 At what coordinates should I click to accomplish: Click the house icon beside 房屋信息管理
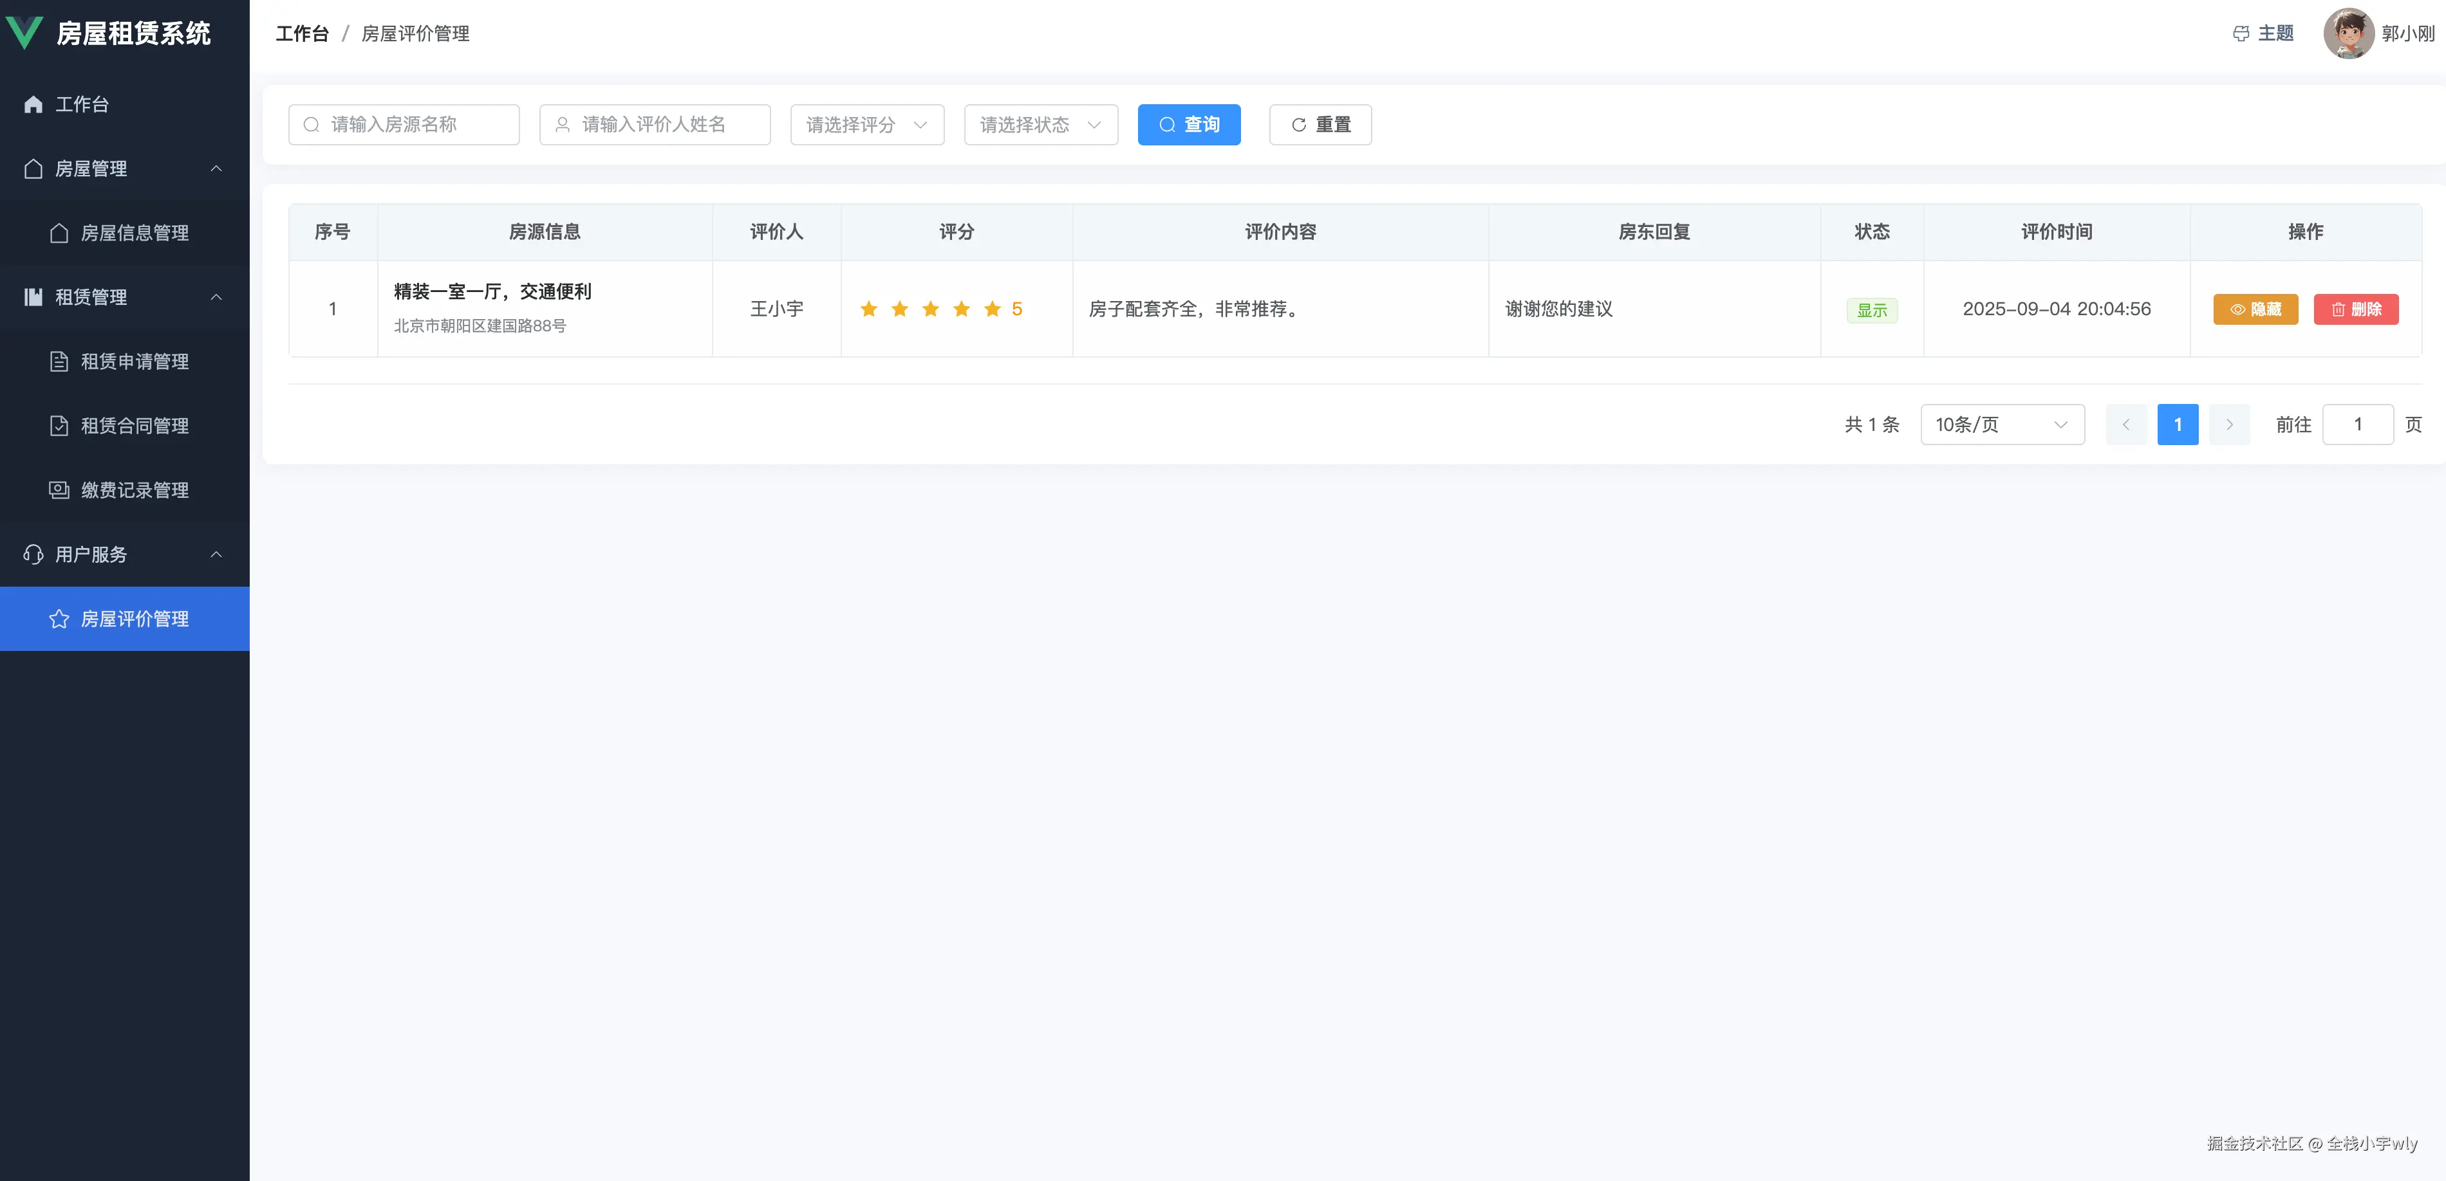pyautogui.click(x=59, y=232)
